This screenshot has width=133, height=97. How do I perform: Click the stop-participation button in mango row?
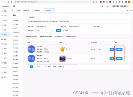click(x=119, y=49)
